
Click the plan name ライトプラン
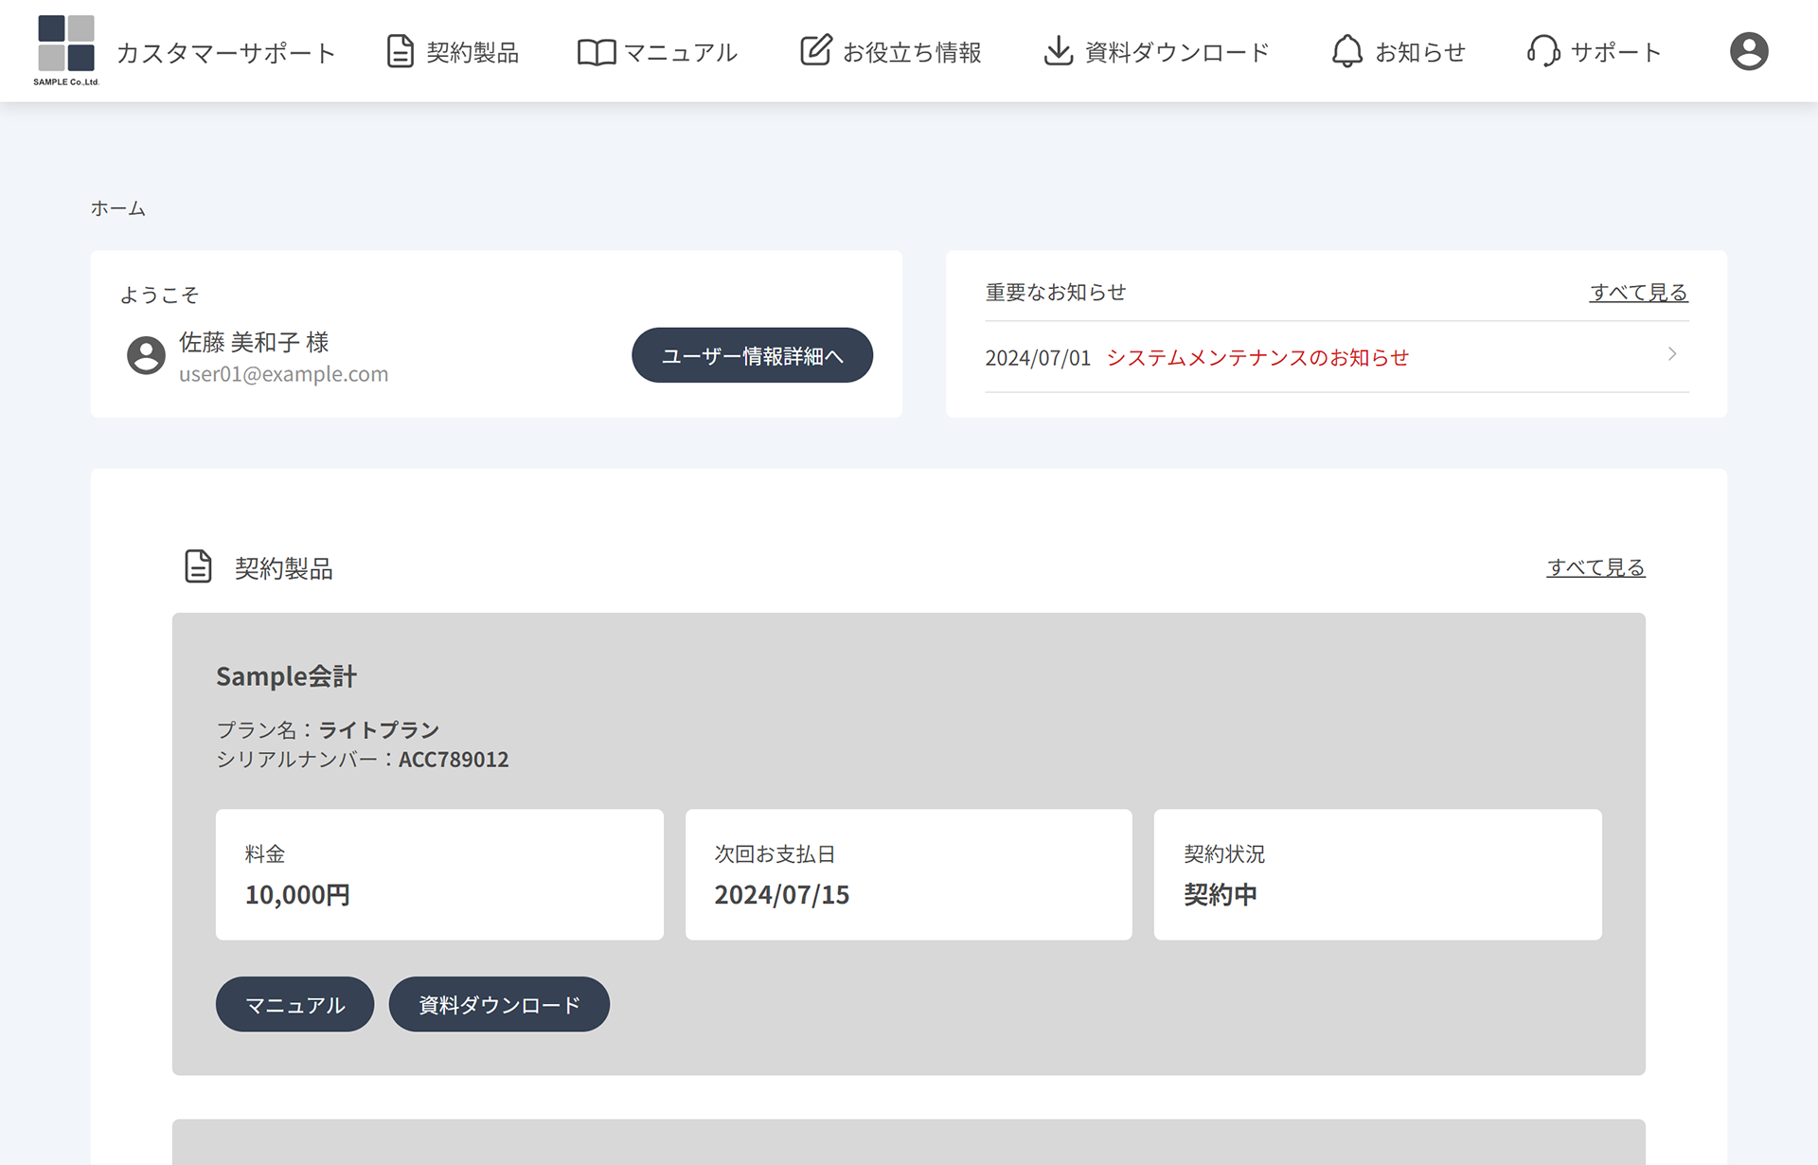tap(379, 730)
